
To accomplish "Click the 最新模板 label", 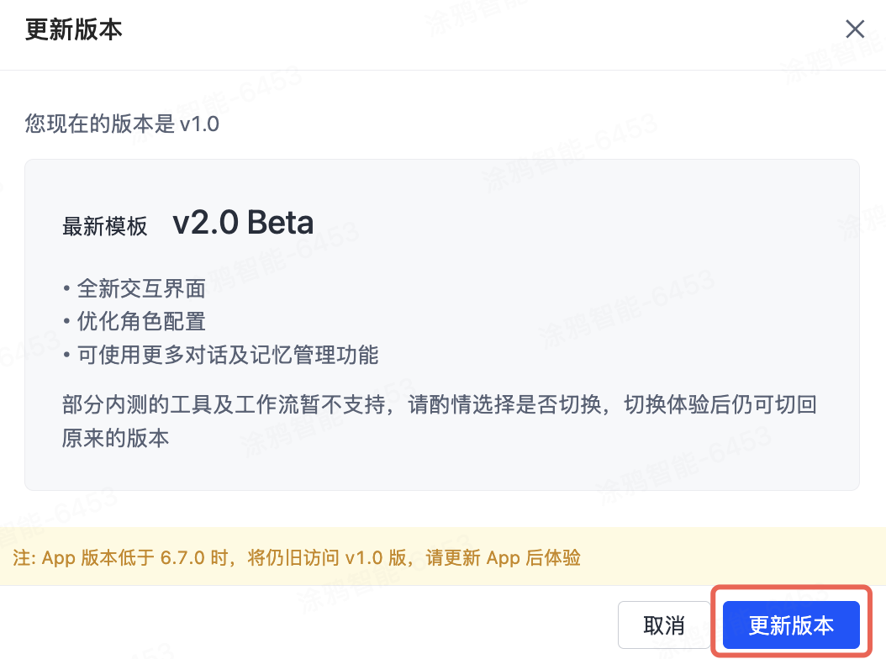I will tap(104, 226).
